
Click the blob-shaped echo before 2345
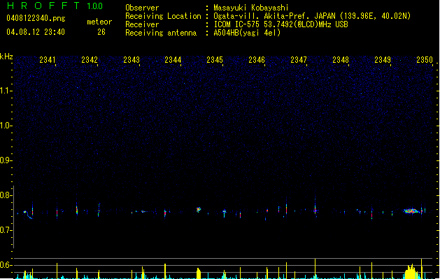click(x=199, y=209)
